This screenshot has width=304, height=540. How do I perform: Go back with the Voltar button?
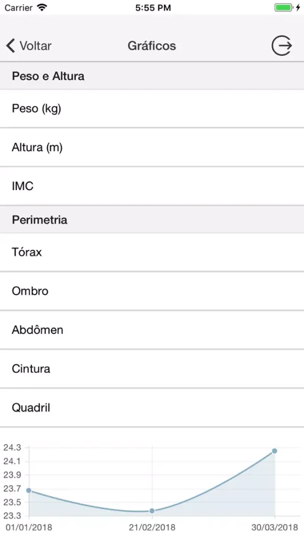click(x=29, y=45)
